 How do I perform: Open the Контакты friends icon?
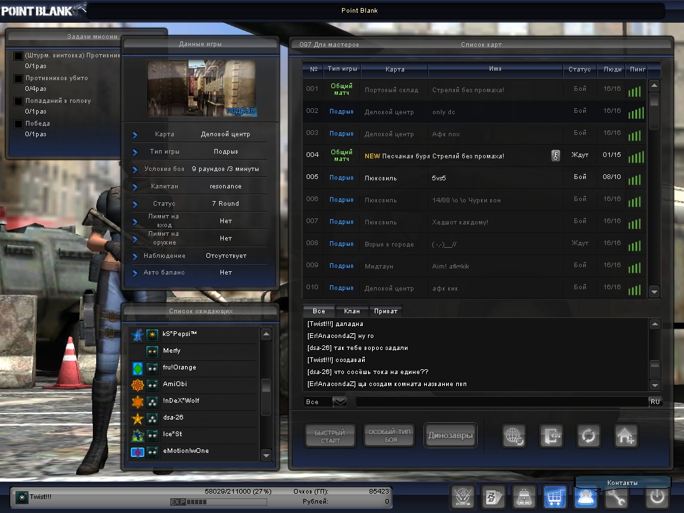586,498
